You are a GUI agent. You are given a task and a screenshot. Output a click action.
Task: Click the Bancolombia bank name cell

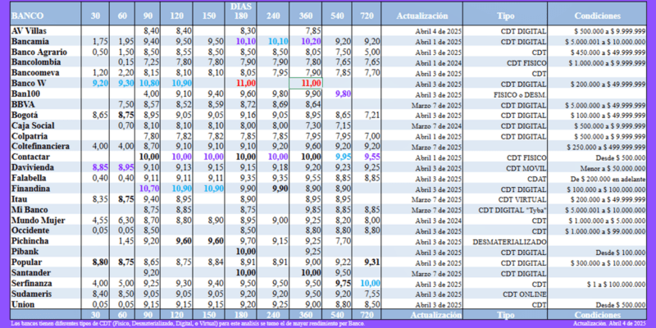(x=36, y=62)
